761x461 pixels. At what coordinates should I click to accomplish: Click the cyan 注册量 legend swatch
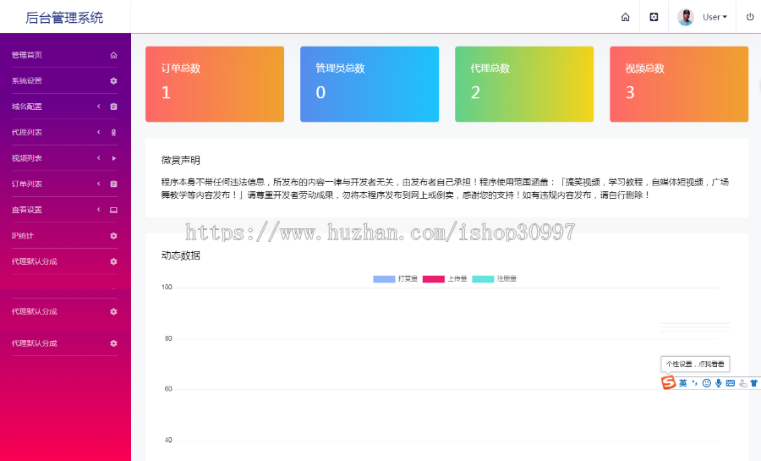pyautogui.click(x=483, y=279)
